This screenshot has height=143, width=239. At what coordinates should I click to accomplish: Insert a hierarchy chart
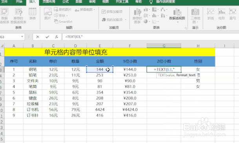155,10
